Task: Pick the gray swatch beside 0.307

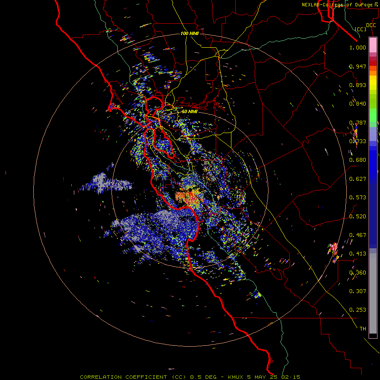Action: (x=373, y=293)
